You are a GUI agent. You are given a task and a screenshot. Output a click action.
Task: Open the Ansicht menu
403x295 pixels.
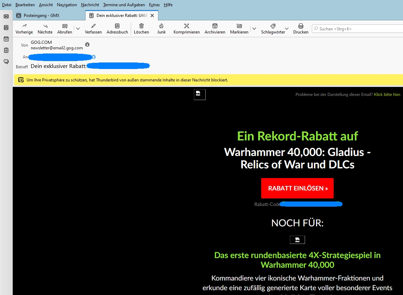pyautogui.click(x=46, y=4)
